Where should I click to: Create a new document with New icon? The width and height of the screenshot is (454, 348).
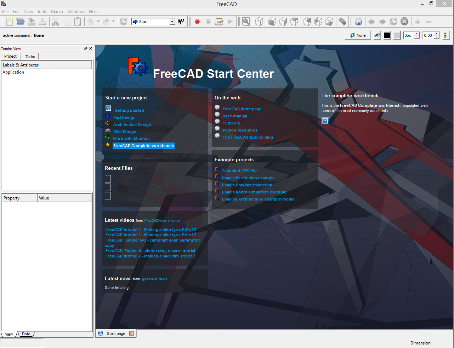point(10,22)
